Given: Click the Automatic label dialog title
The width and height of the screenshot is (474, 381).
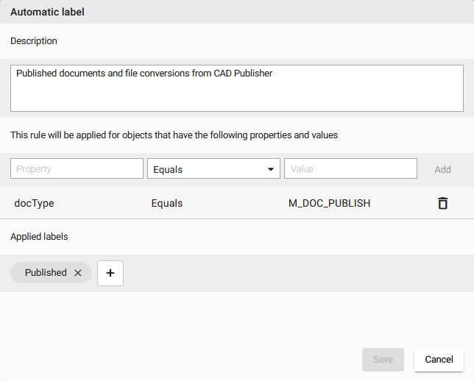Looking at the screenshot, I should tap(47, 12).
